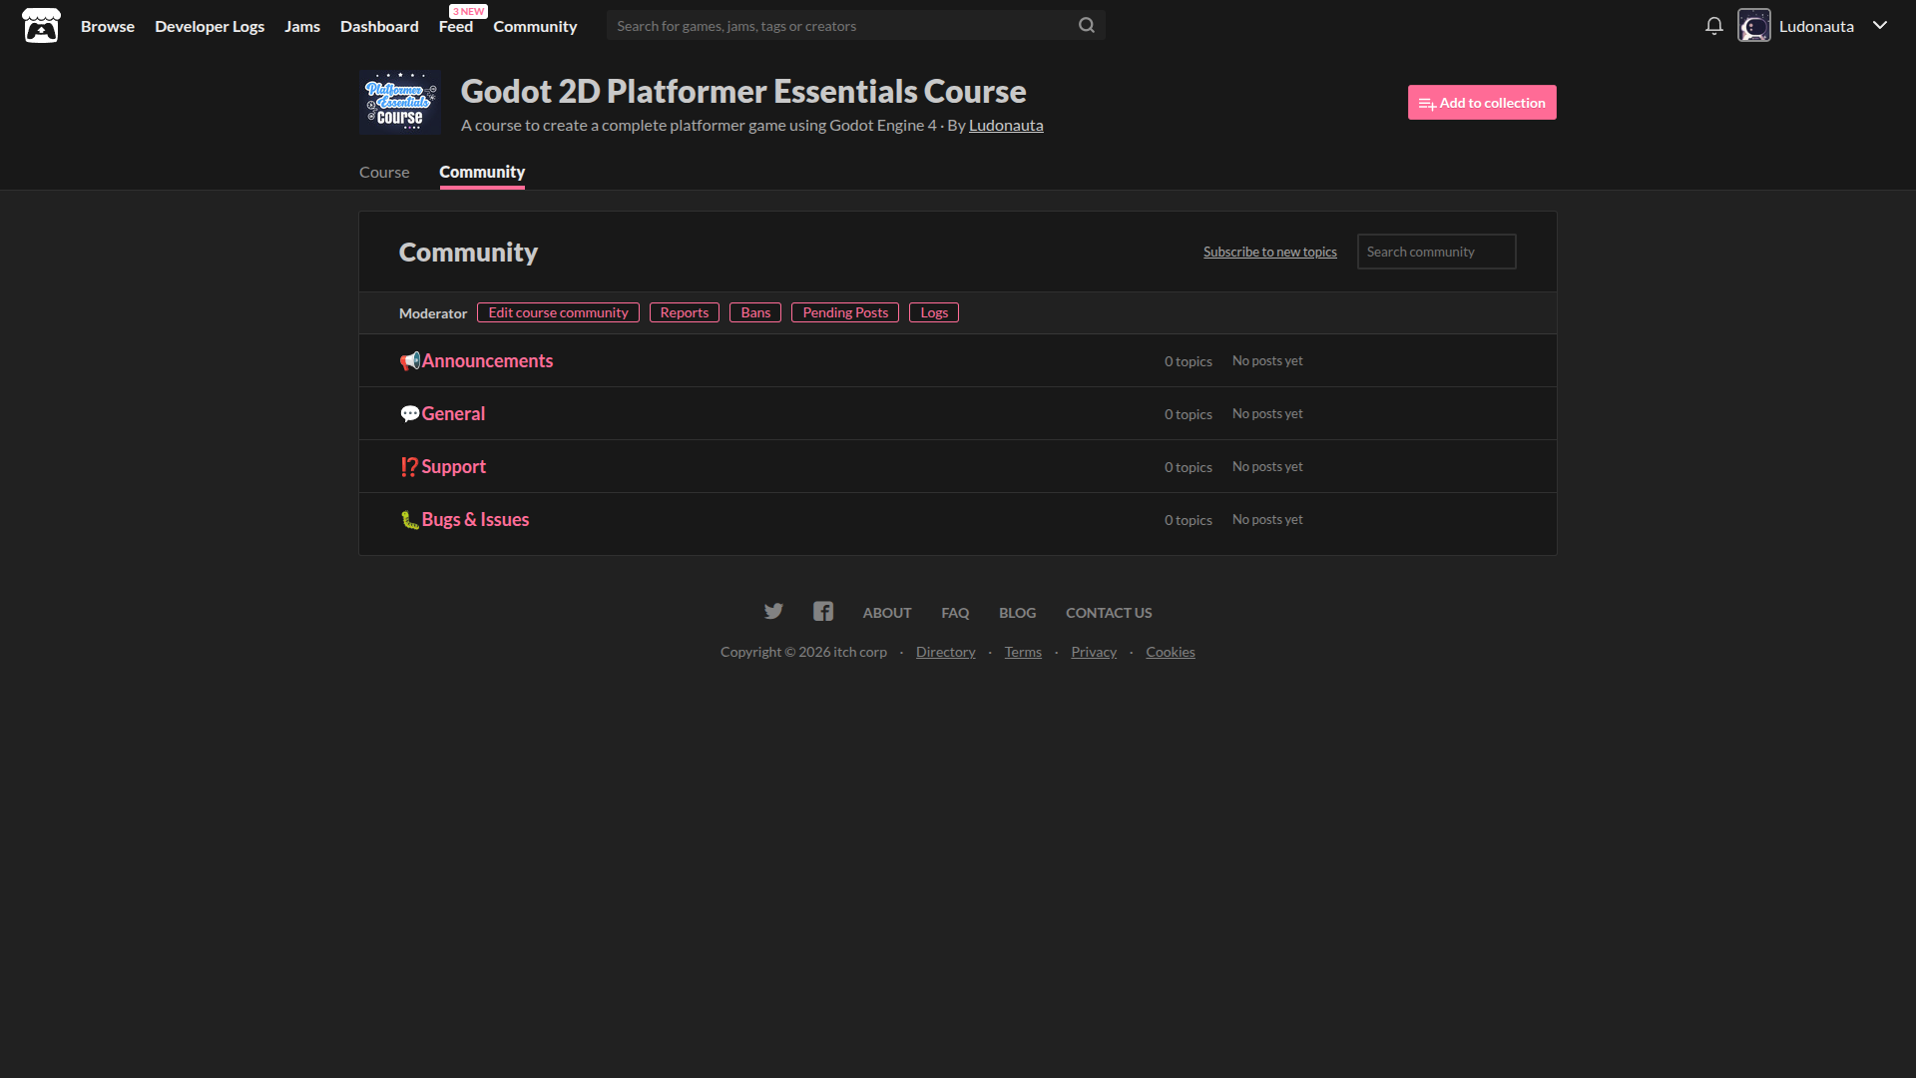Click the Platformer Essentials course thumbnail
Viewport: 1916px width, 1078px height.
400,103
